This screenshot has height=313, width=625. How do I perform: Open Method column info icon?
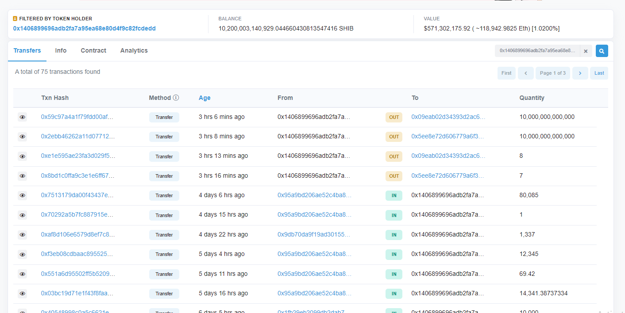coord(176,98)
